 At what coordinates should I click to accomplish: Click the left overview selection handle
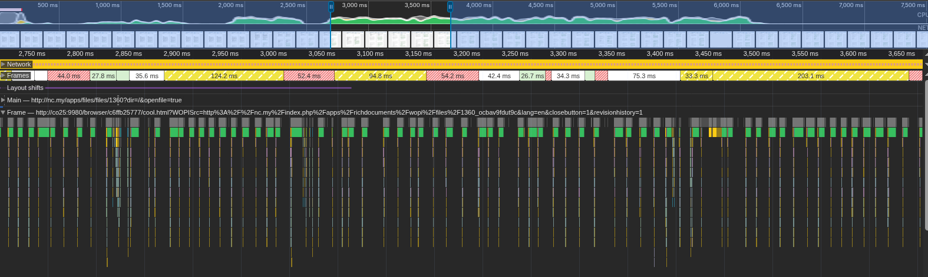pyautogui.click(x=331, y=7)
